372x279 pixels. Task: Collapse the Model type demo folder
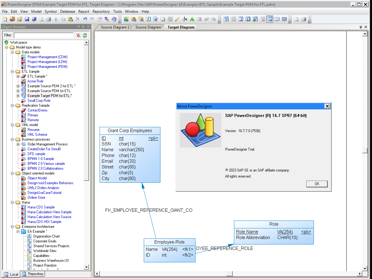(6, 47)
